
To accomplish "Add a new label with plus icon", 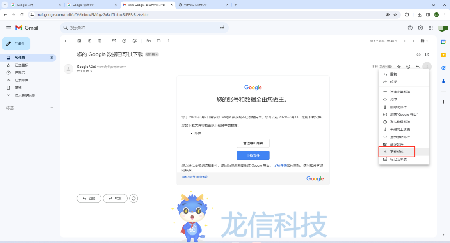I will point(52,108).
